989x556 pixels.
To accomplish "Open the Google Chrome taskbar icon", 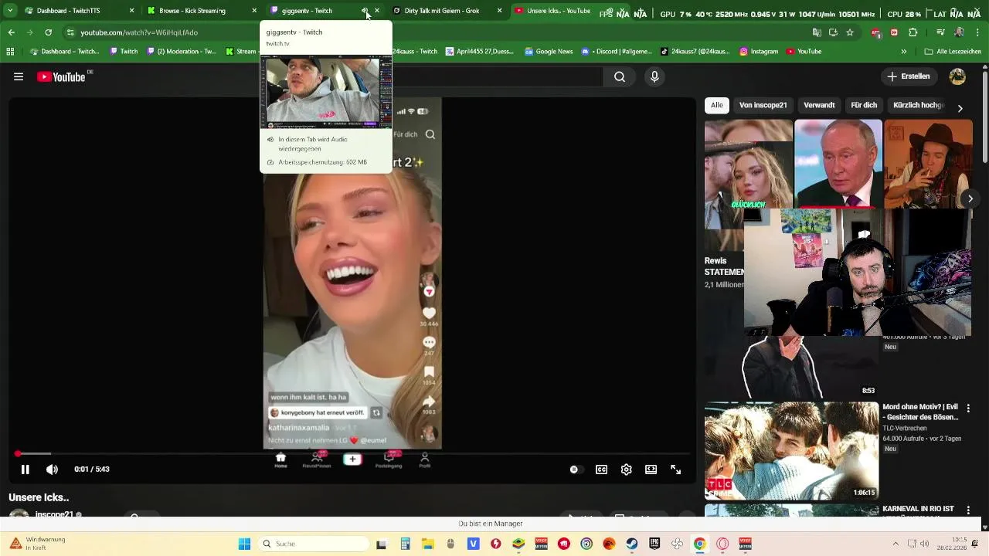I will coord(699,544).
